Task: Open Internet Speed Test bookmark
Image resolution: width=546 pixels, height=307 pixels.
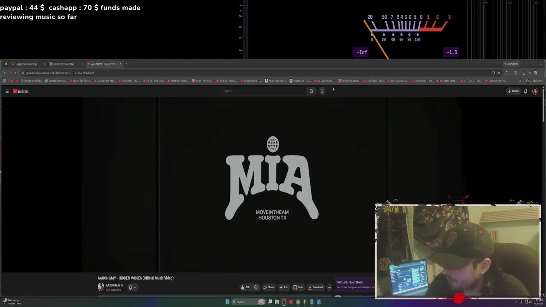Action: point(32,81)
